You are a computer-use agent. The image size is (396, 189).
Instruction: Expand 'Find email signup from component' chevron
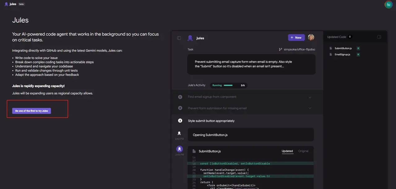pyautogui.click(x=310, y=97)
